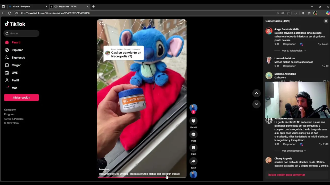Click the @Stop Mallas mention in caption
330x185 pixels.
pyautogui.click(x=148, y=174)
